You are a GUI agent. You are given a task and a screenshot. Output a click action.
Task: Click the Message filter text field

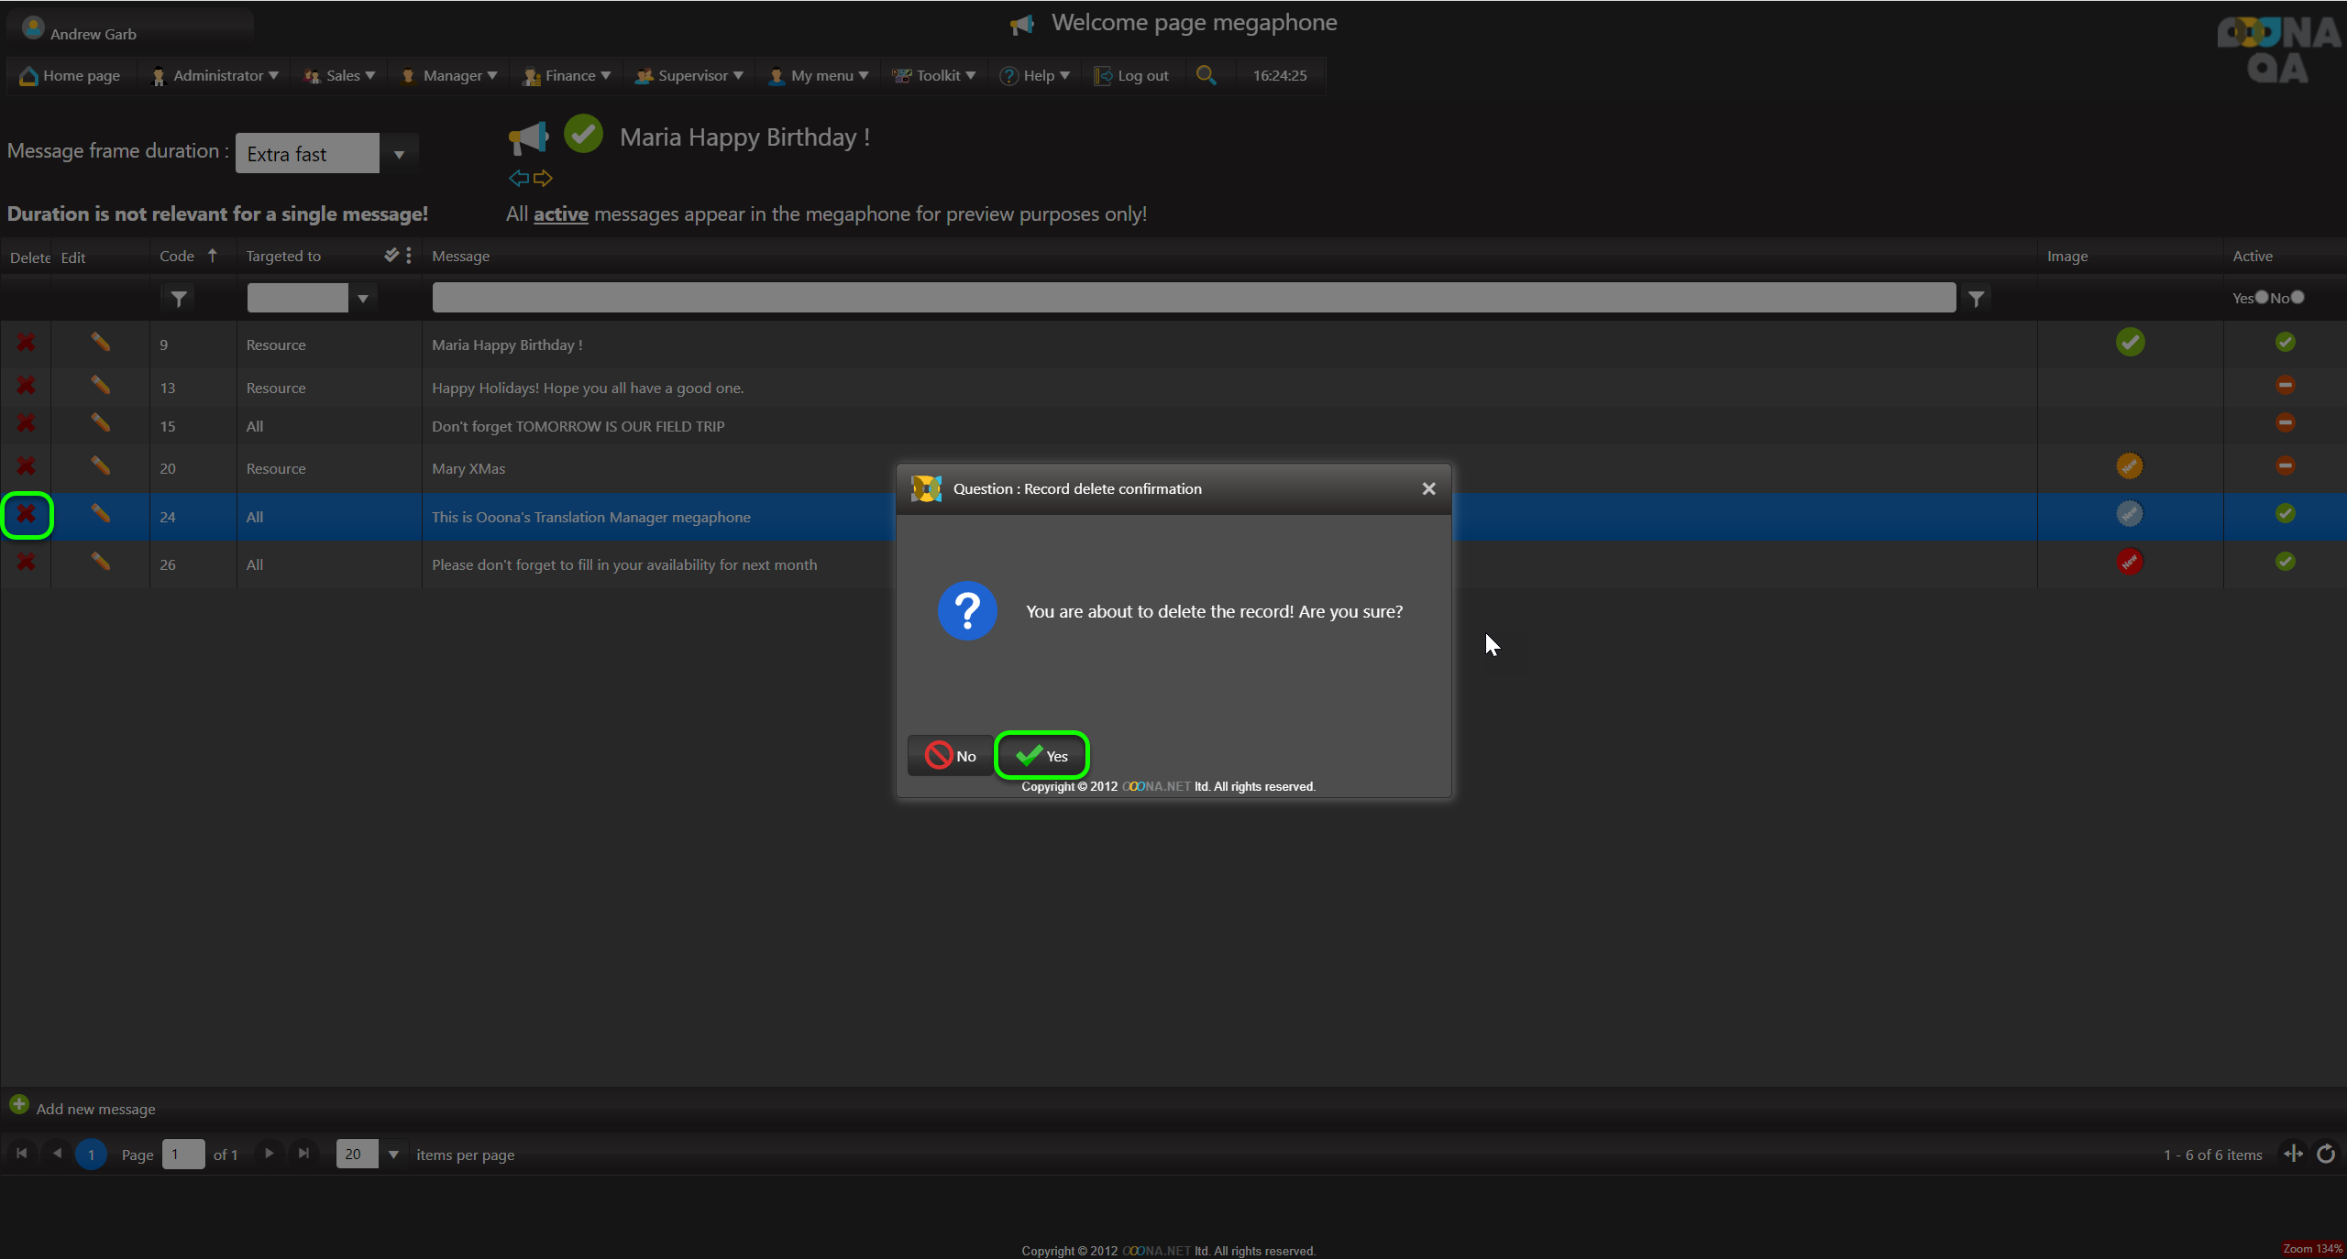coord(1193,298)
